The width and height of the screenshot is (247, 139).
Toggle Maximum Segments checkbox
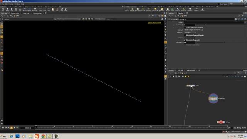click(185, 40)
